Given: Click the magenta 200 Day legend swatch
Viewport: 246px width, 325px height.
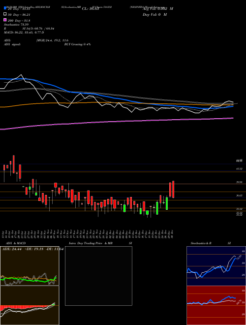Looking at the screenshot, I should [x=5, y=20].
